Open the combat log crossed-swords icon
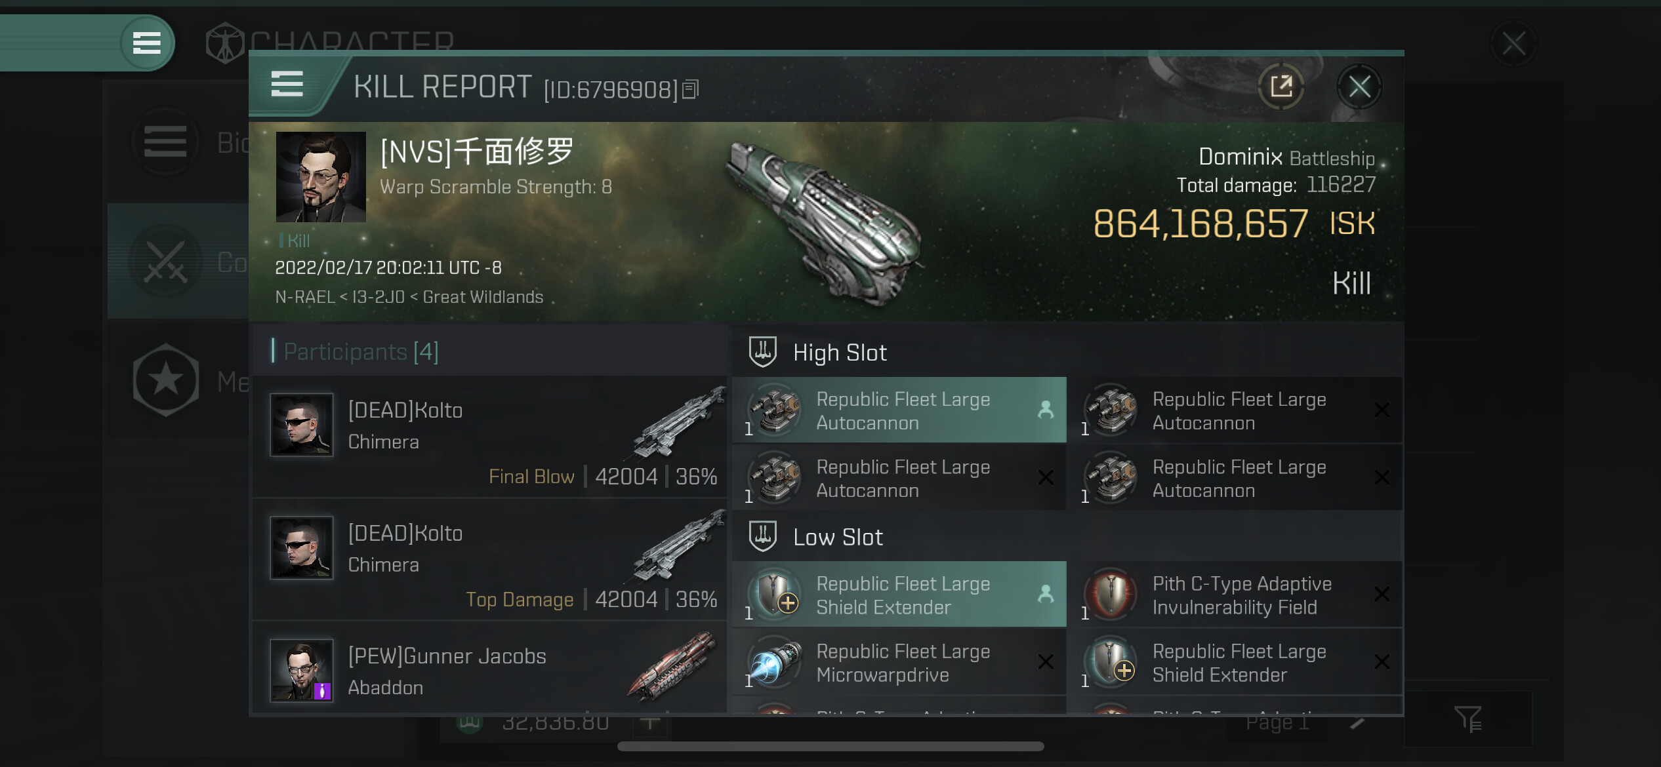This screenshot has width=1661, height=767. point(165,262)
